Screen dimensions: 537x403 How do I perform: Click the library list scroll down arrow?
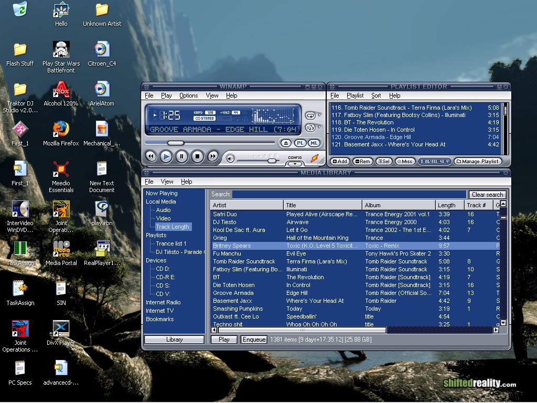pos(503,323)
